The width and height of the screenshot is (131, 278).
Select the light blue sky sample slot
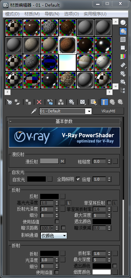tap(67, 63)
